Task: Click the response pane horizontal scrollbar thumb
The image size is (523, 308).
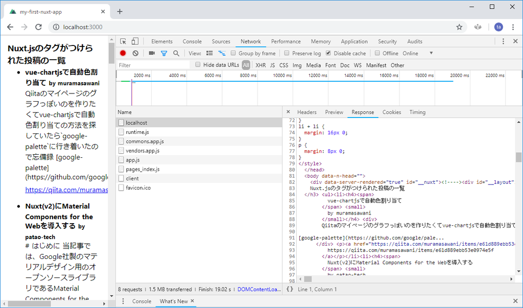Action: [x=307, y=279]
